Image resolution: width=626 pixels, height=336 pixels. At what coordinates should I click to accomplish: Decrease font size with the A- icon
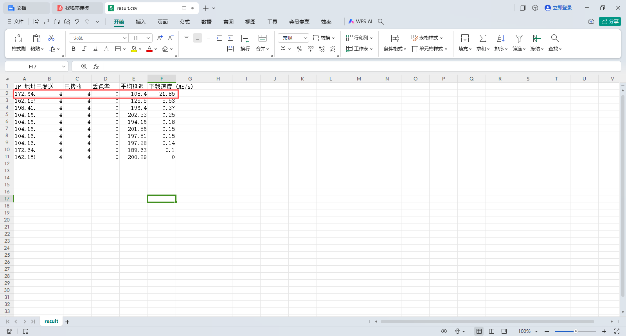[171, 38]
